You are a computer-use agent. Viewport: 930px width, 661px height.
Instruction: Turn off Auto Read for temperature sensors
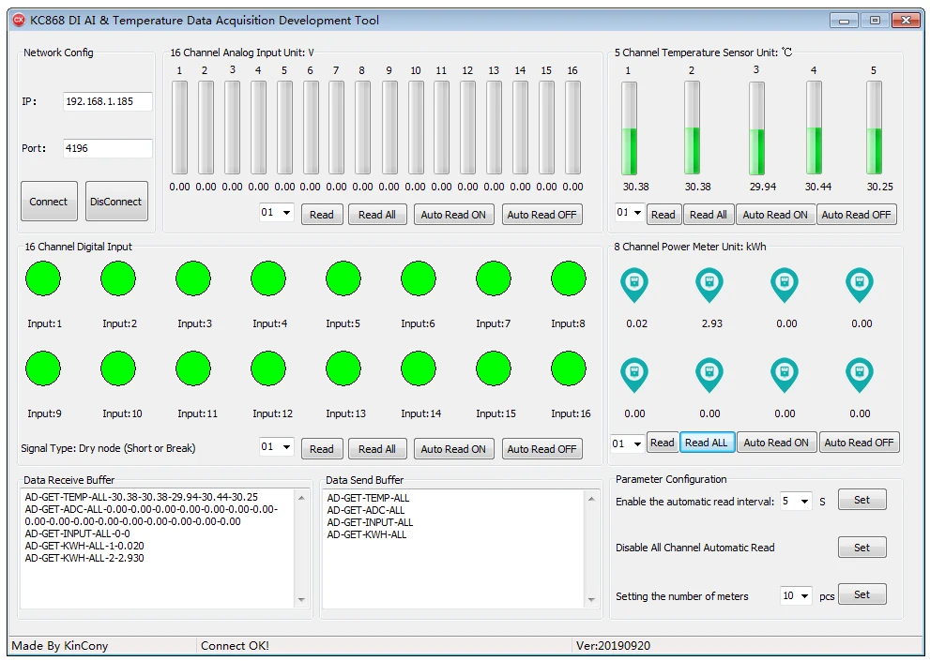856,215
